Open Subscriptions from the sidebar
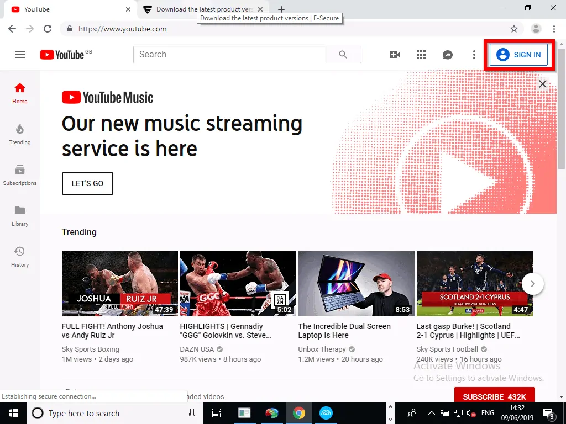This screenshot has width=566, height=424. click(20, 173)
